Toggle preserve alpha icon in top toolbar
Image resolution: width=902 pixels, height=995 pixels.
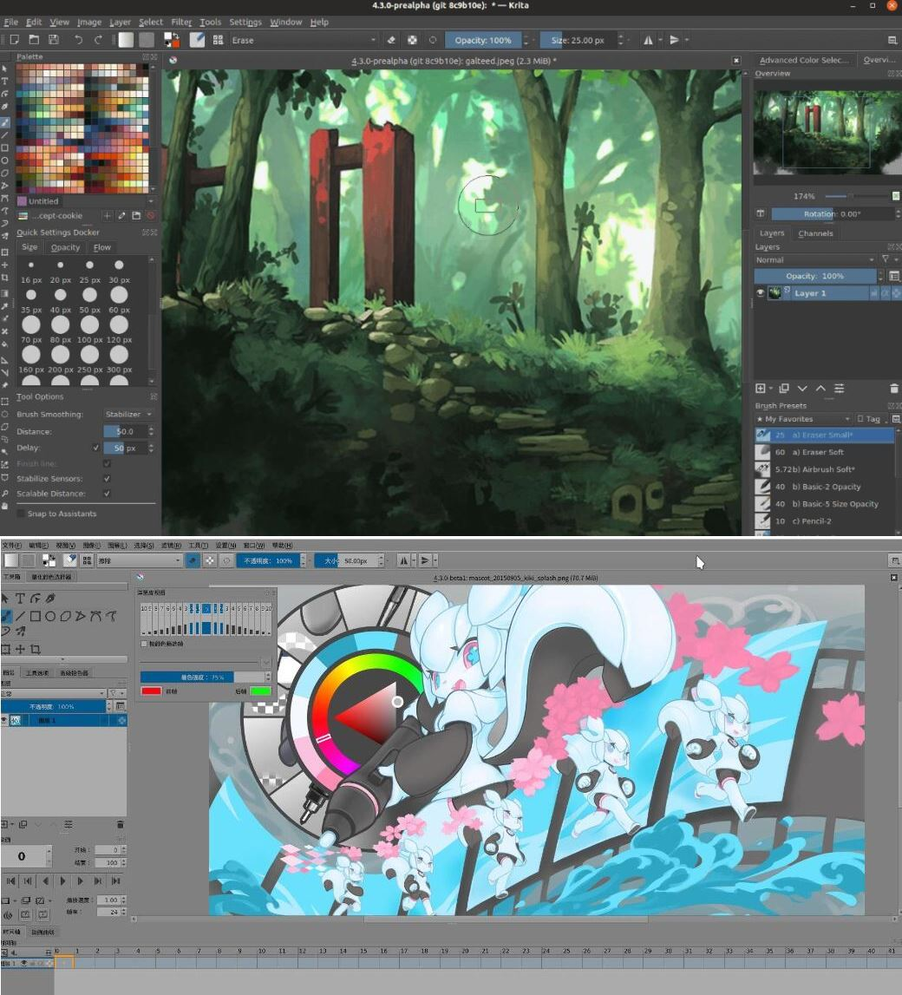click(412, 40)
